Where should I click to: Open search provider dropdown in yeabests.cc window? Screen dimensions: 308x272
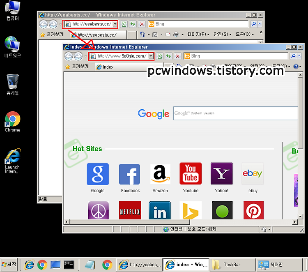[260, 24]
